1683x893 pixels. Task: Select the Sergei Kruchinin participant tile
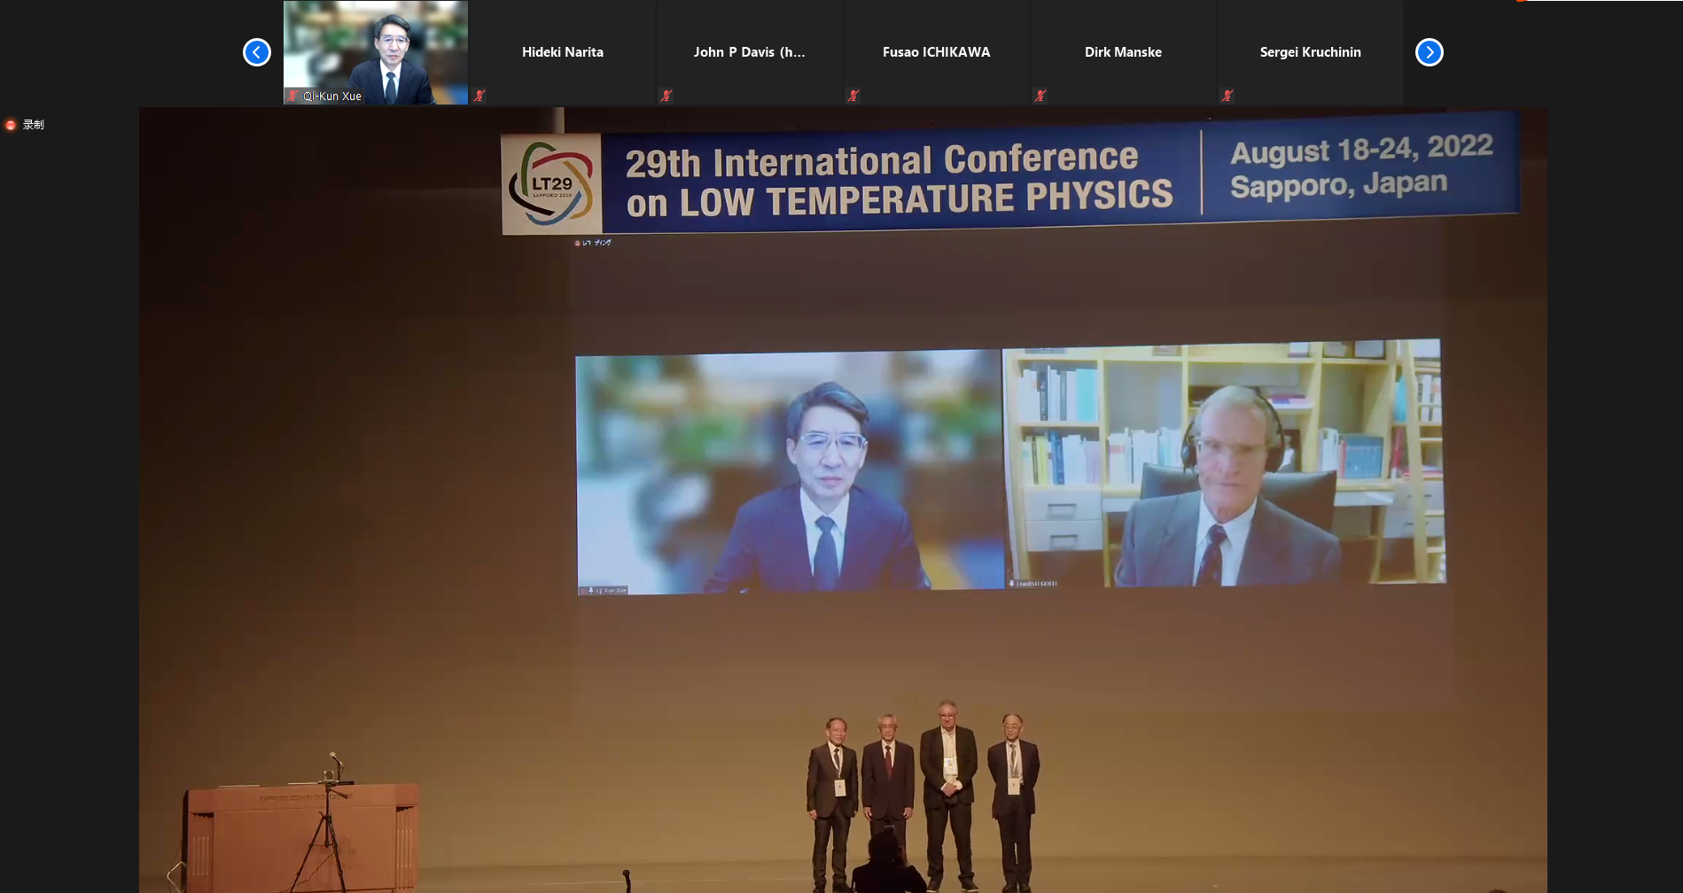pos(1311,52)
